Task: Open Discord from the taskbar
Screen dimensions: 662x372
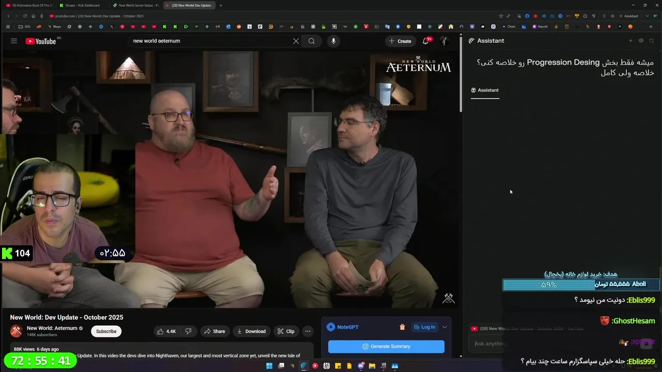Action: point(361,366)
